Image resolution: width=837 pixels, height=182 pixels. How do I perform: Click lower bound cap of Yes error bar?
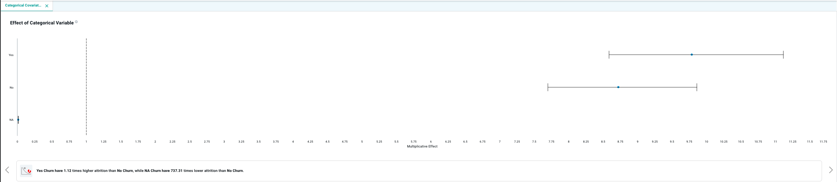(609, 55)
